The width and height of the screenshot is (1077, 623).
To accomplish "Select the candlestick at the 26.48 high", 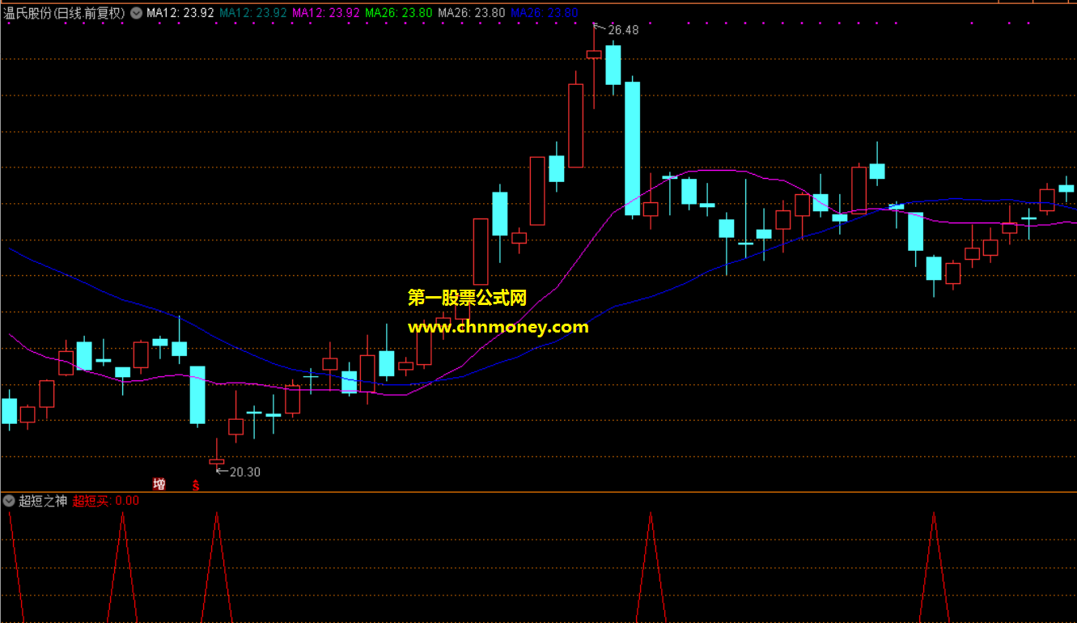I will (x=594, y=54).
